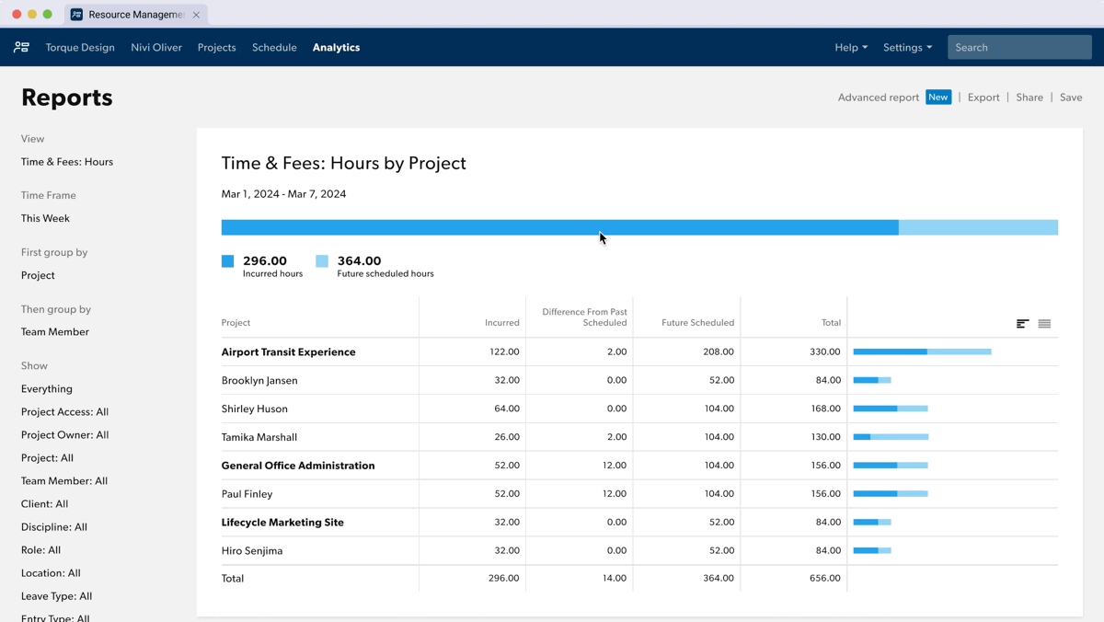Select the Analytics nav item
Viewport: 1104px width, 622px height.
tap(336, 47)
